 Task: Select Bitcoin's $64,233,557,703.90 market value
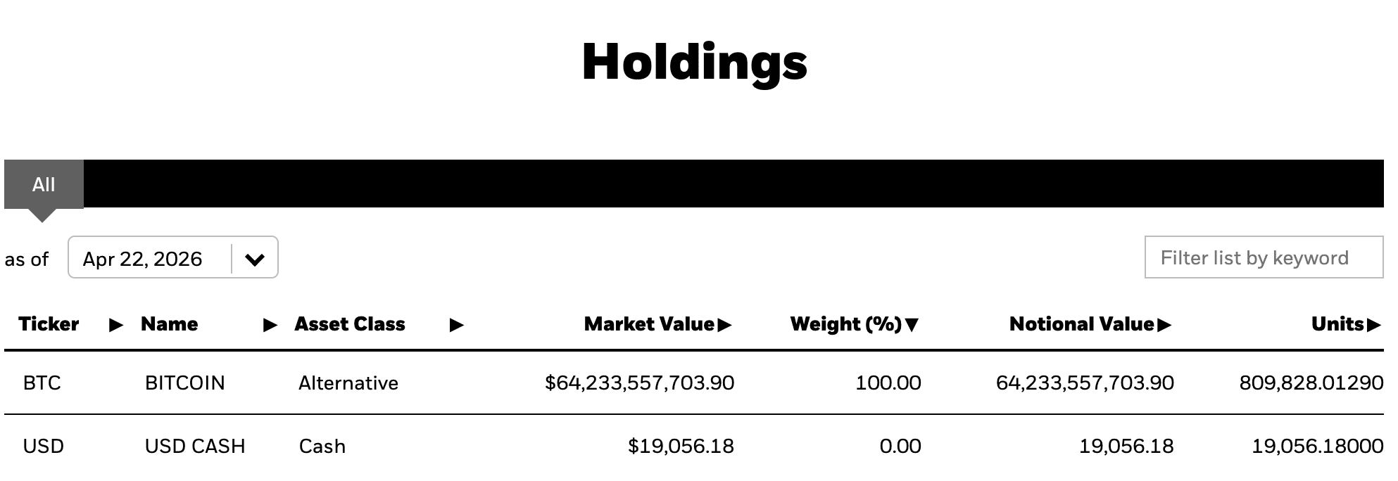tap(639, 383)
